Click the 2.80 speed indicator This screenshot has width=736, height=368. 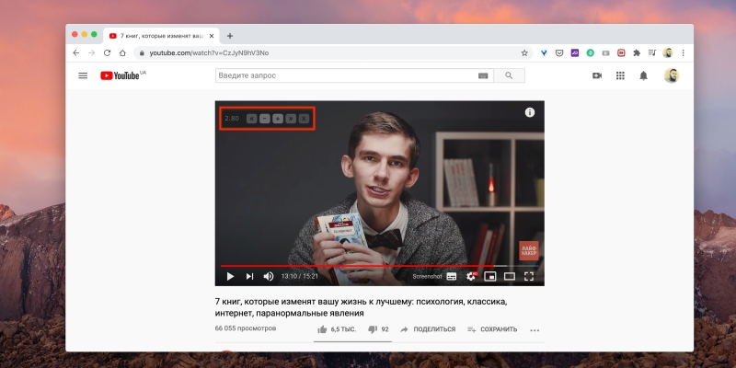click(x=232, y=119)
